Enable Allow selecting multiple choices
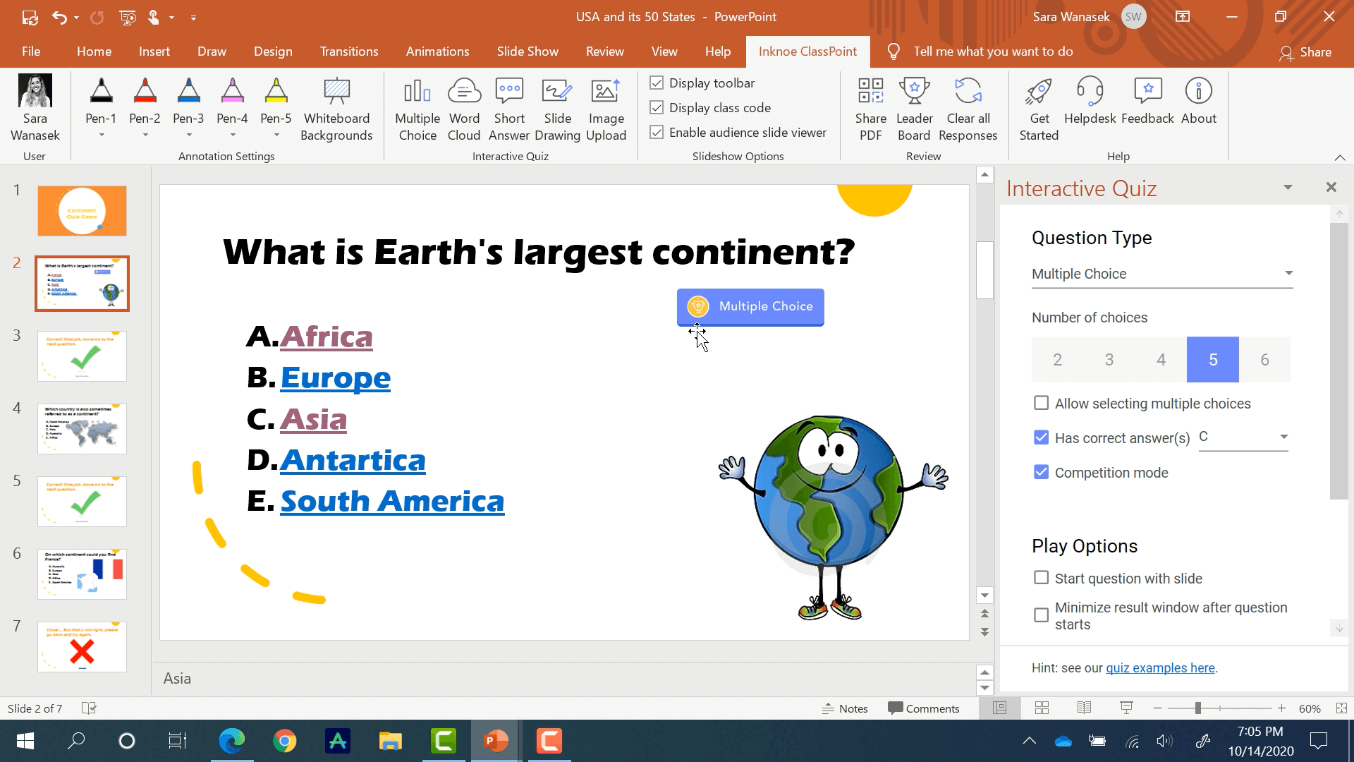This screenshot has height=762, width=1354. point(1041,403)
